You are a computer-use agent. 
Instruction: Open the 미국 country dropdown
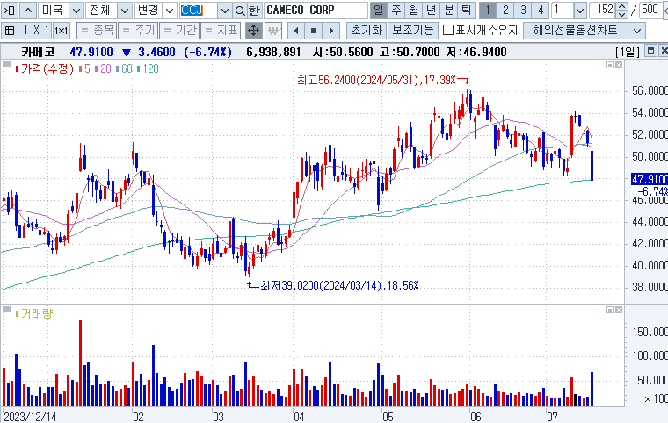[76, 11]
